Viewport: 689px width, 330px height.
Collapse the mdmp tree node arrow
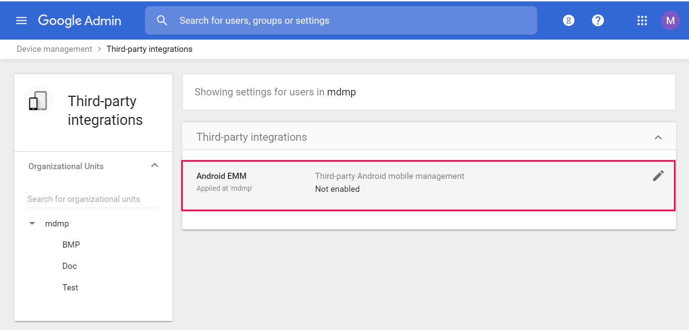pyautogui.click(x=32, y=223)
